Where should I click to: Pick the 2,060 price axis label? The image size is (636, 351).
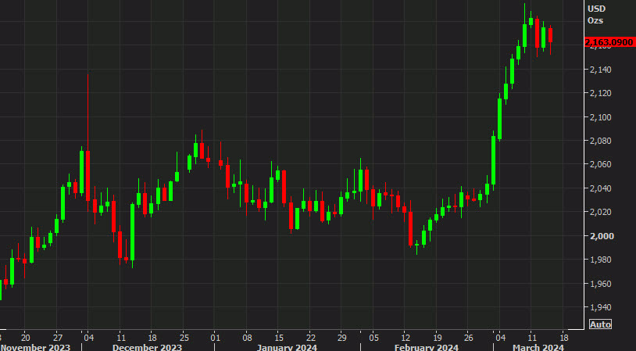pos(600,164)
